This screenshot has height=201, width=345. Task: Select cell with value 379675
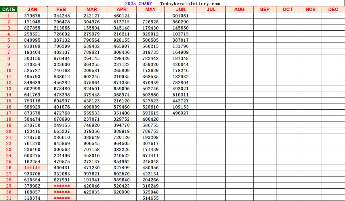[32, 16]
